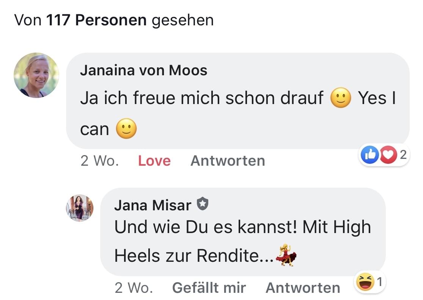Click the smiley emoji after "can"
This screenshot has height=300, width=423.
[126, 129]
